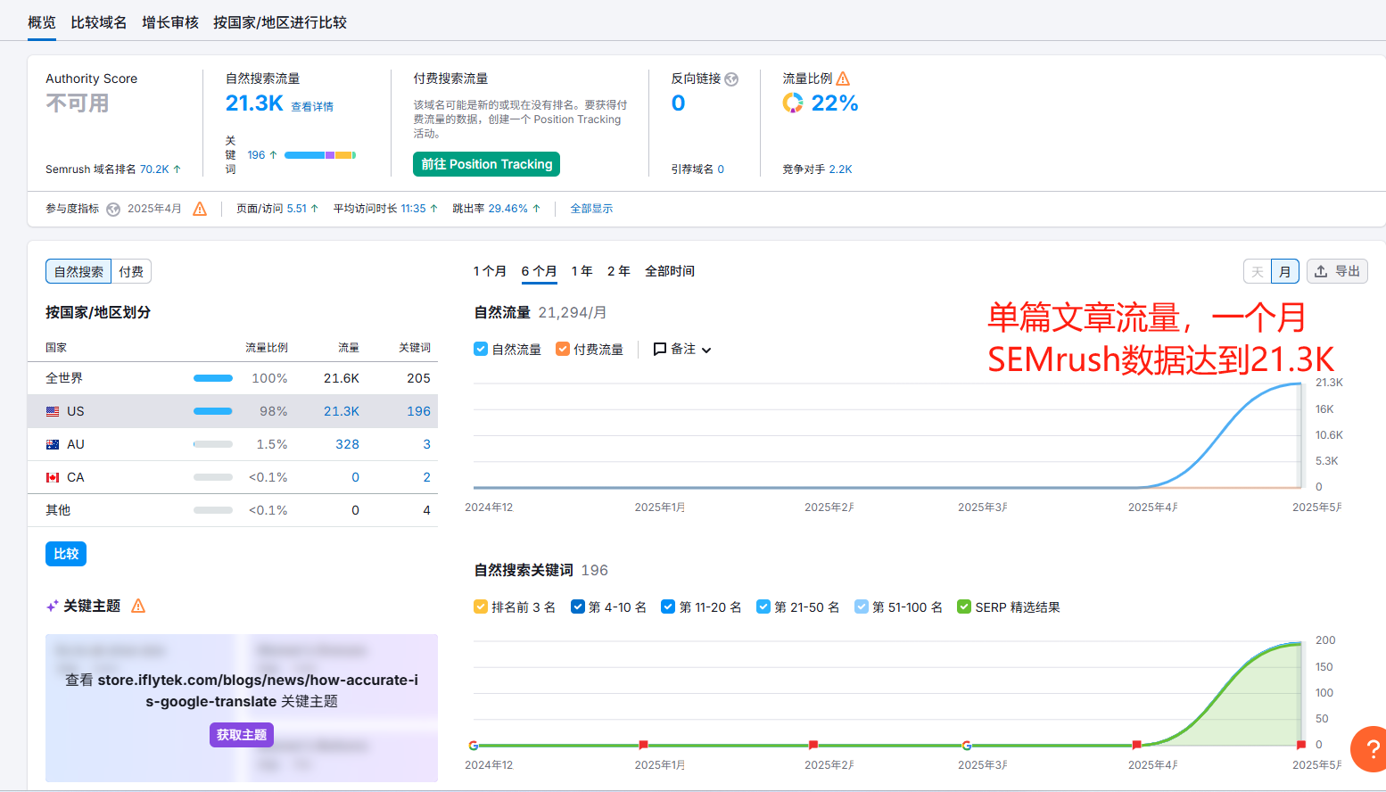Toggle the SERP 精选结果 checkbox

click(x=963, y=606)
